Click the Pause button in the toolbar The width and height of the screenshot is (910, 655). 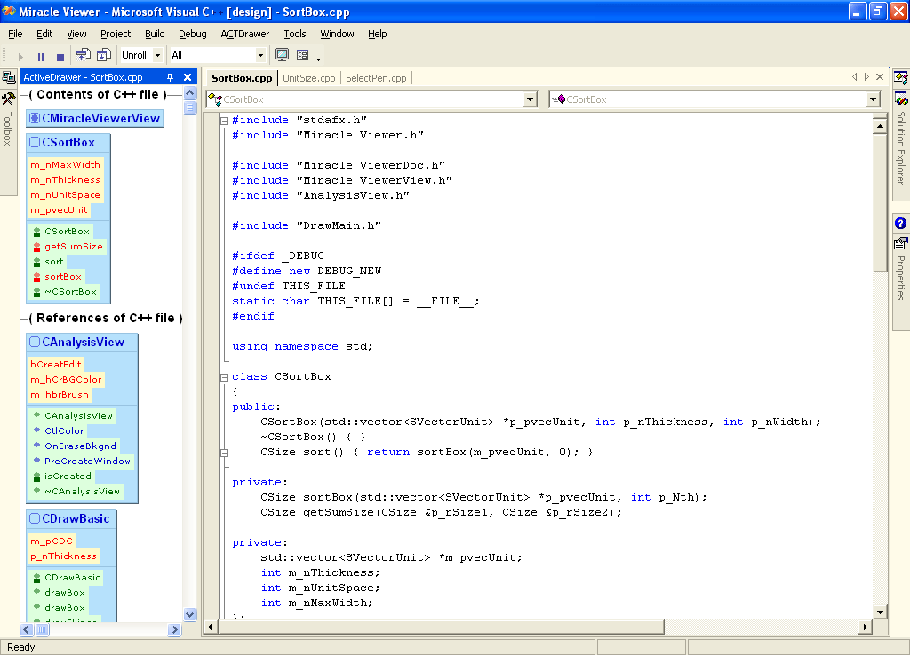[41, 56]
